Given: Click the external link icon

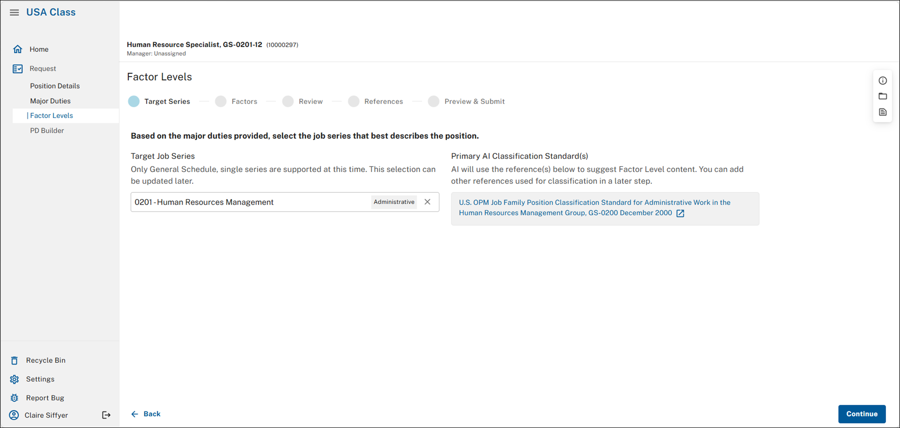Looking at the screenshot, I should click(680, 213).
